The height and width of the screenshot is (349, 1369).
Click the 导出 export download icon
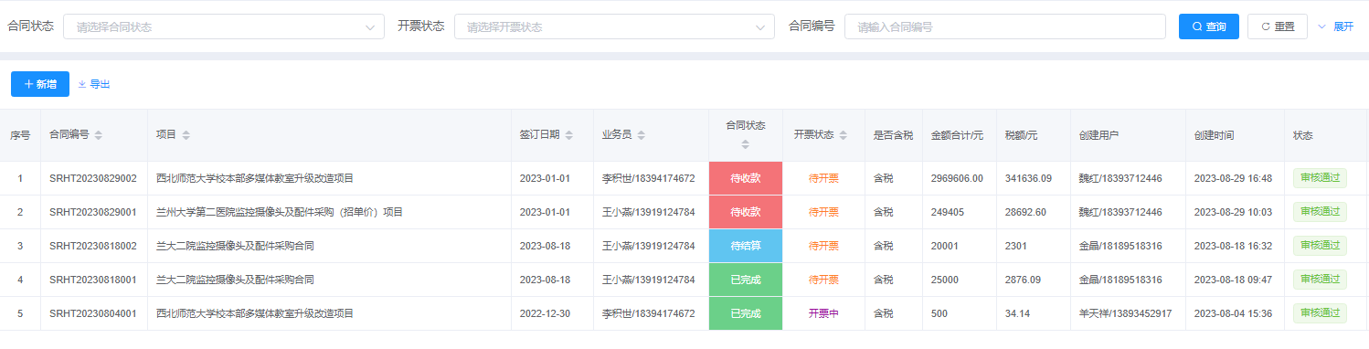[82, 84]
